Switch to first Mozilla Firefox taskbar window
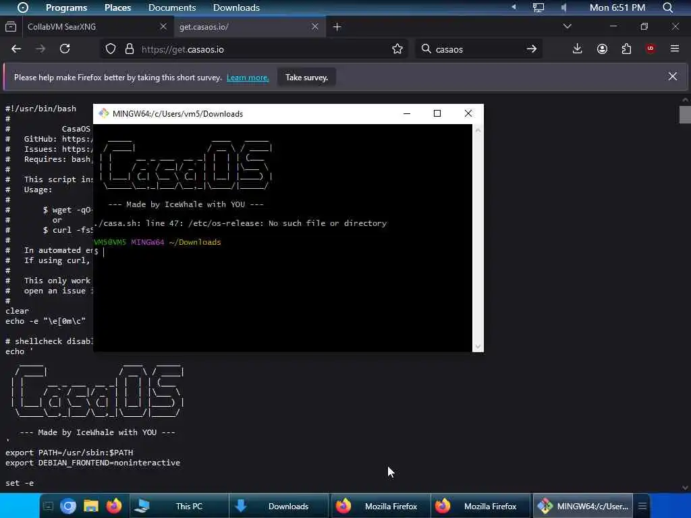Screen dimensions: 691x518 pos(381,506)
